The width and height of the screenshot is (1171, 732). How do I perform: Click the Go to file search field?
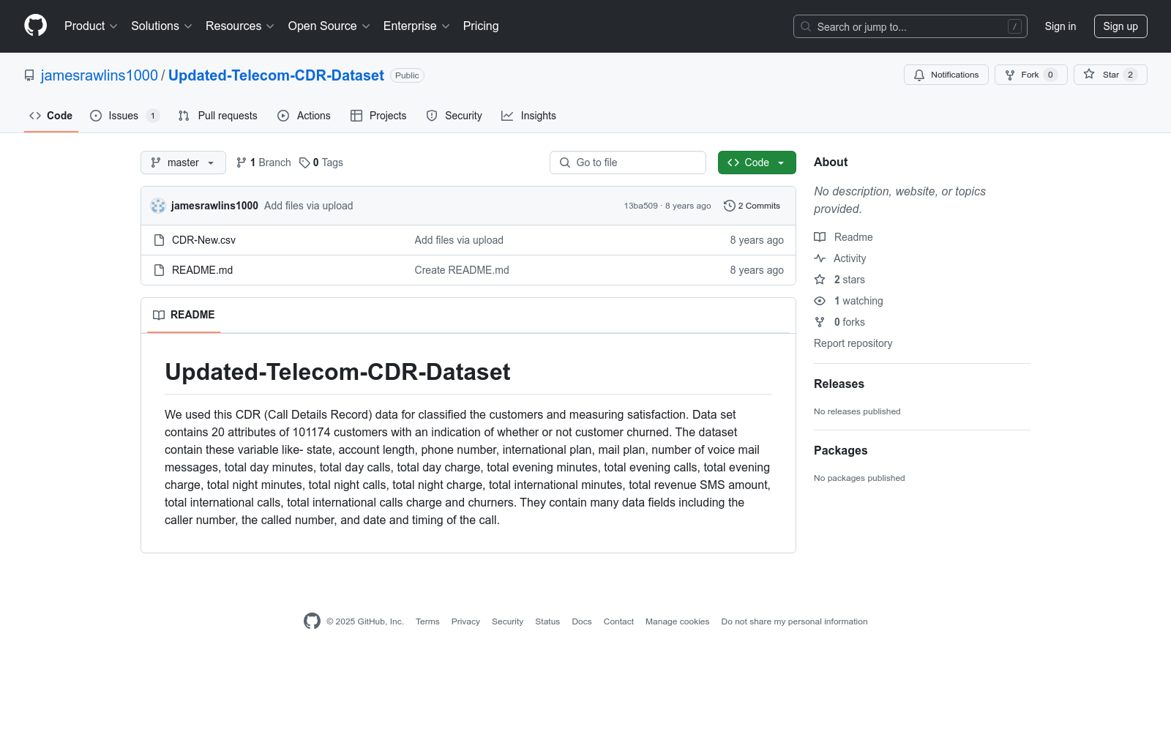[x=628, y=163]
